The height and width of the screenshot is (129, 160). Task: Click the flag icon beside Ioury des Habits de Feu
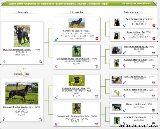point(154,53)
